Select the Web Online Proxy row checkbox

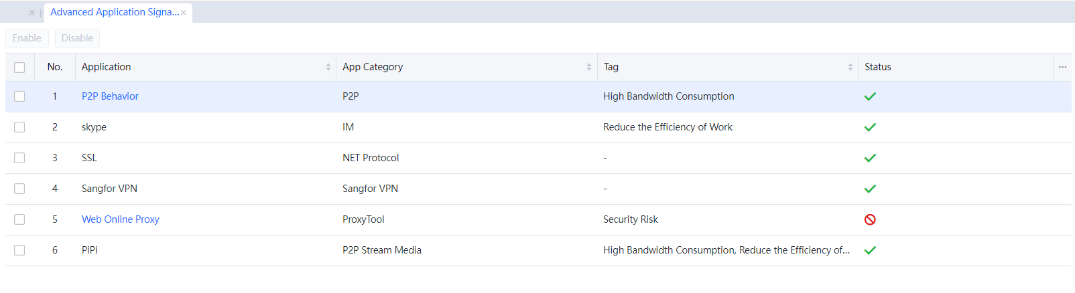pos(19,219)
